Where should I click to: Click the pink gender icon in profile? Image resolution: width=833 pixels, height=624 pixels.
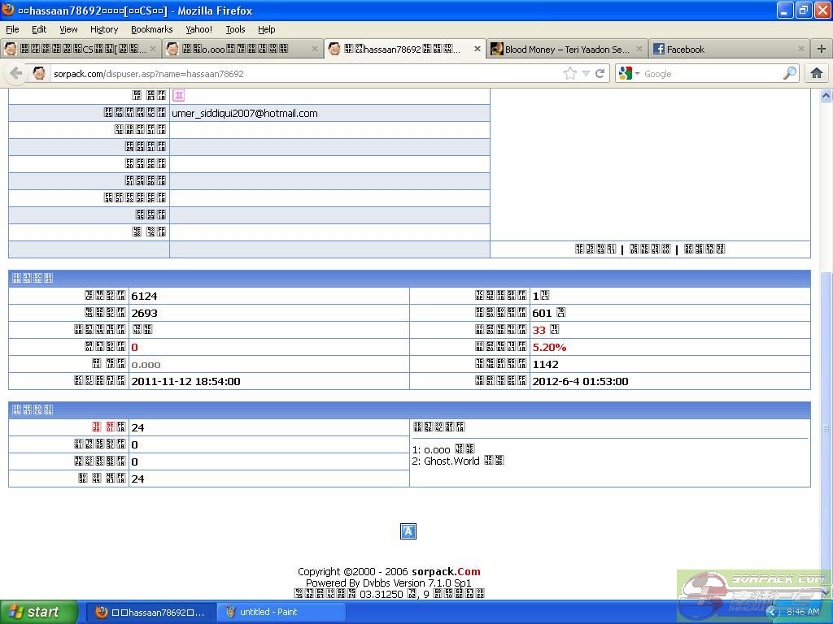tap(178, 95)
